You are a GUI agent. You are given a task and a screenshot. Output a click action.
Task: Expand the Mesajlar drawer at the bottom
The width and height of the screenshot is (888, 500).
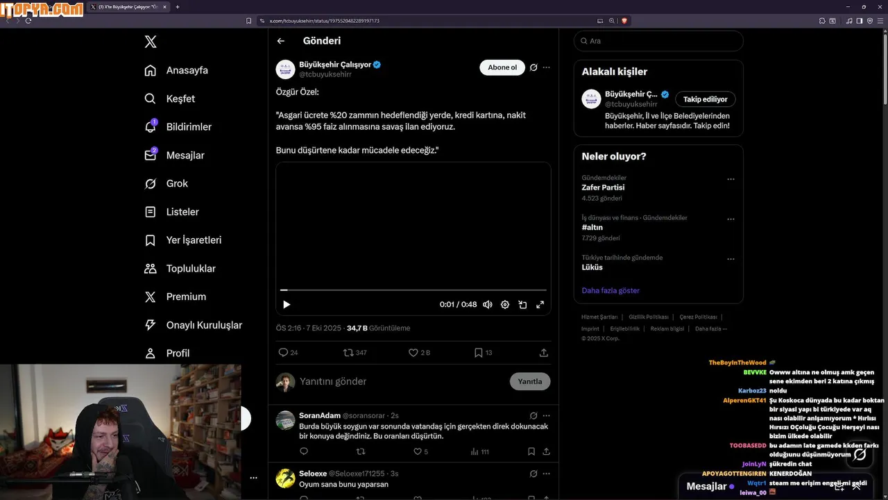[x=856, y=487]
